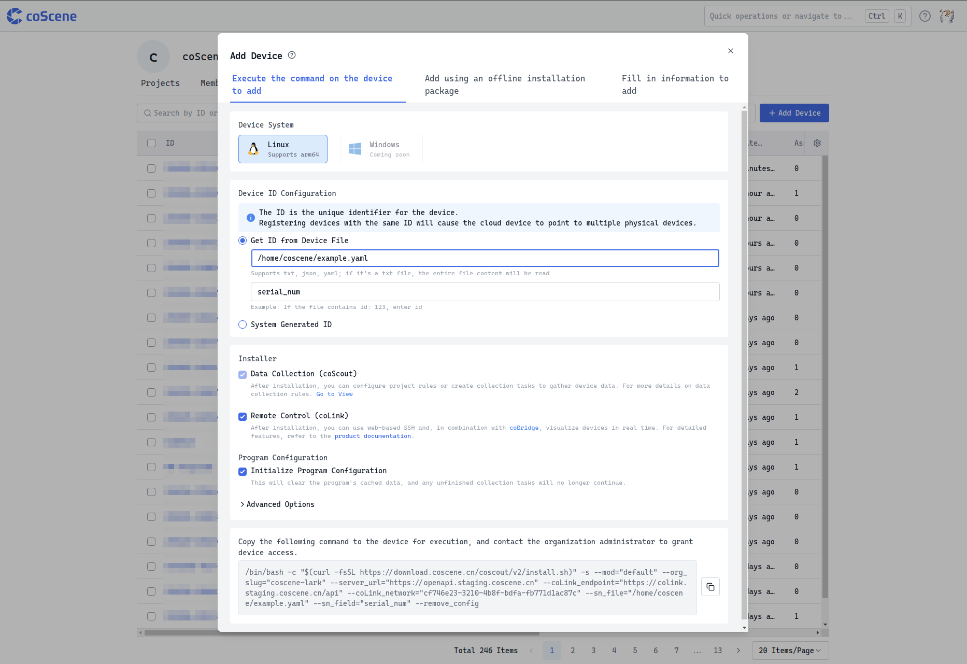Go to page 1 in pagination
967x664 pixels.
[x=552, y=651]
